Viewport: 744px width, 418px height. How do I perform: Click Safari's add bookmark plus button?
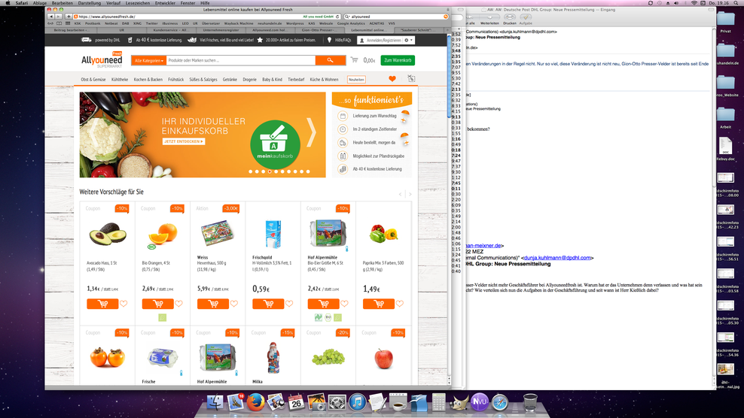(69, 17)
